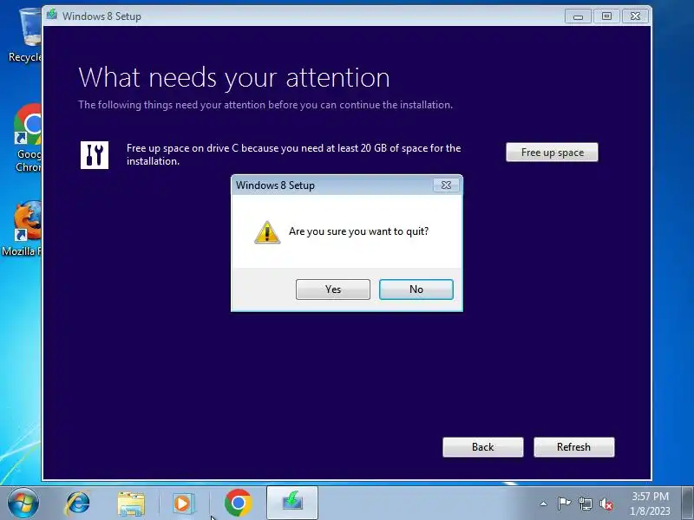This screenshot has height=520, width=694.
Task: Close the quit confirmation dialog
Action: (x=446, y=185)
